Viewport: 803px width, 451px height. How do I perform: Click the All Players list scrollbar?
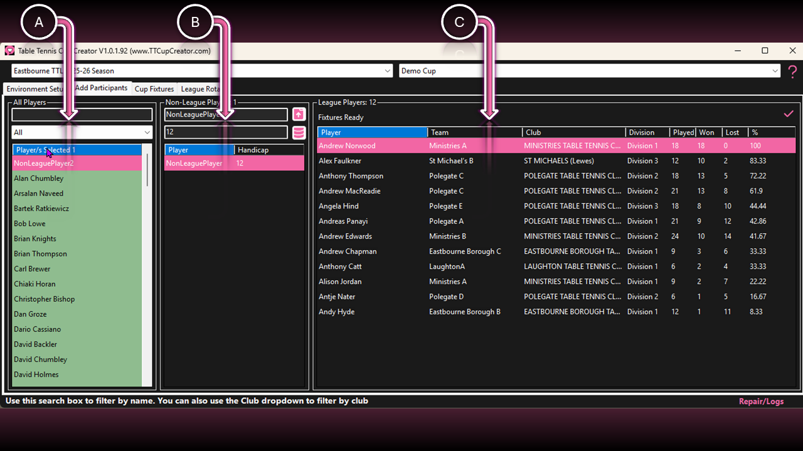point(148,169)
